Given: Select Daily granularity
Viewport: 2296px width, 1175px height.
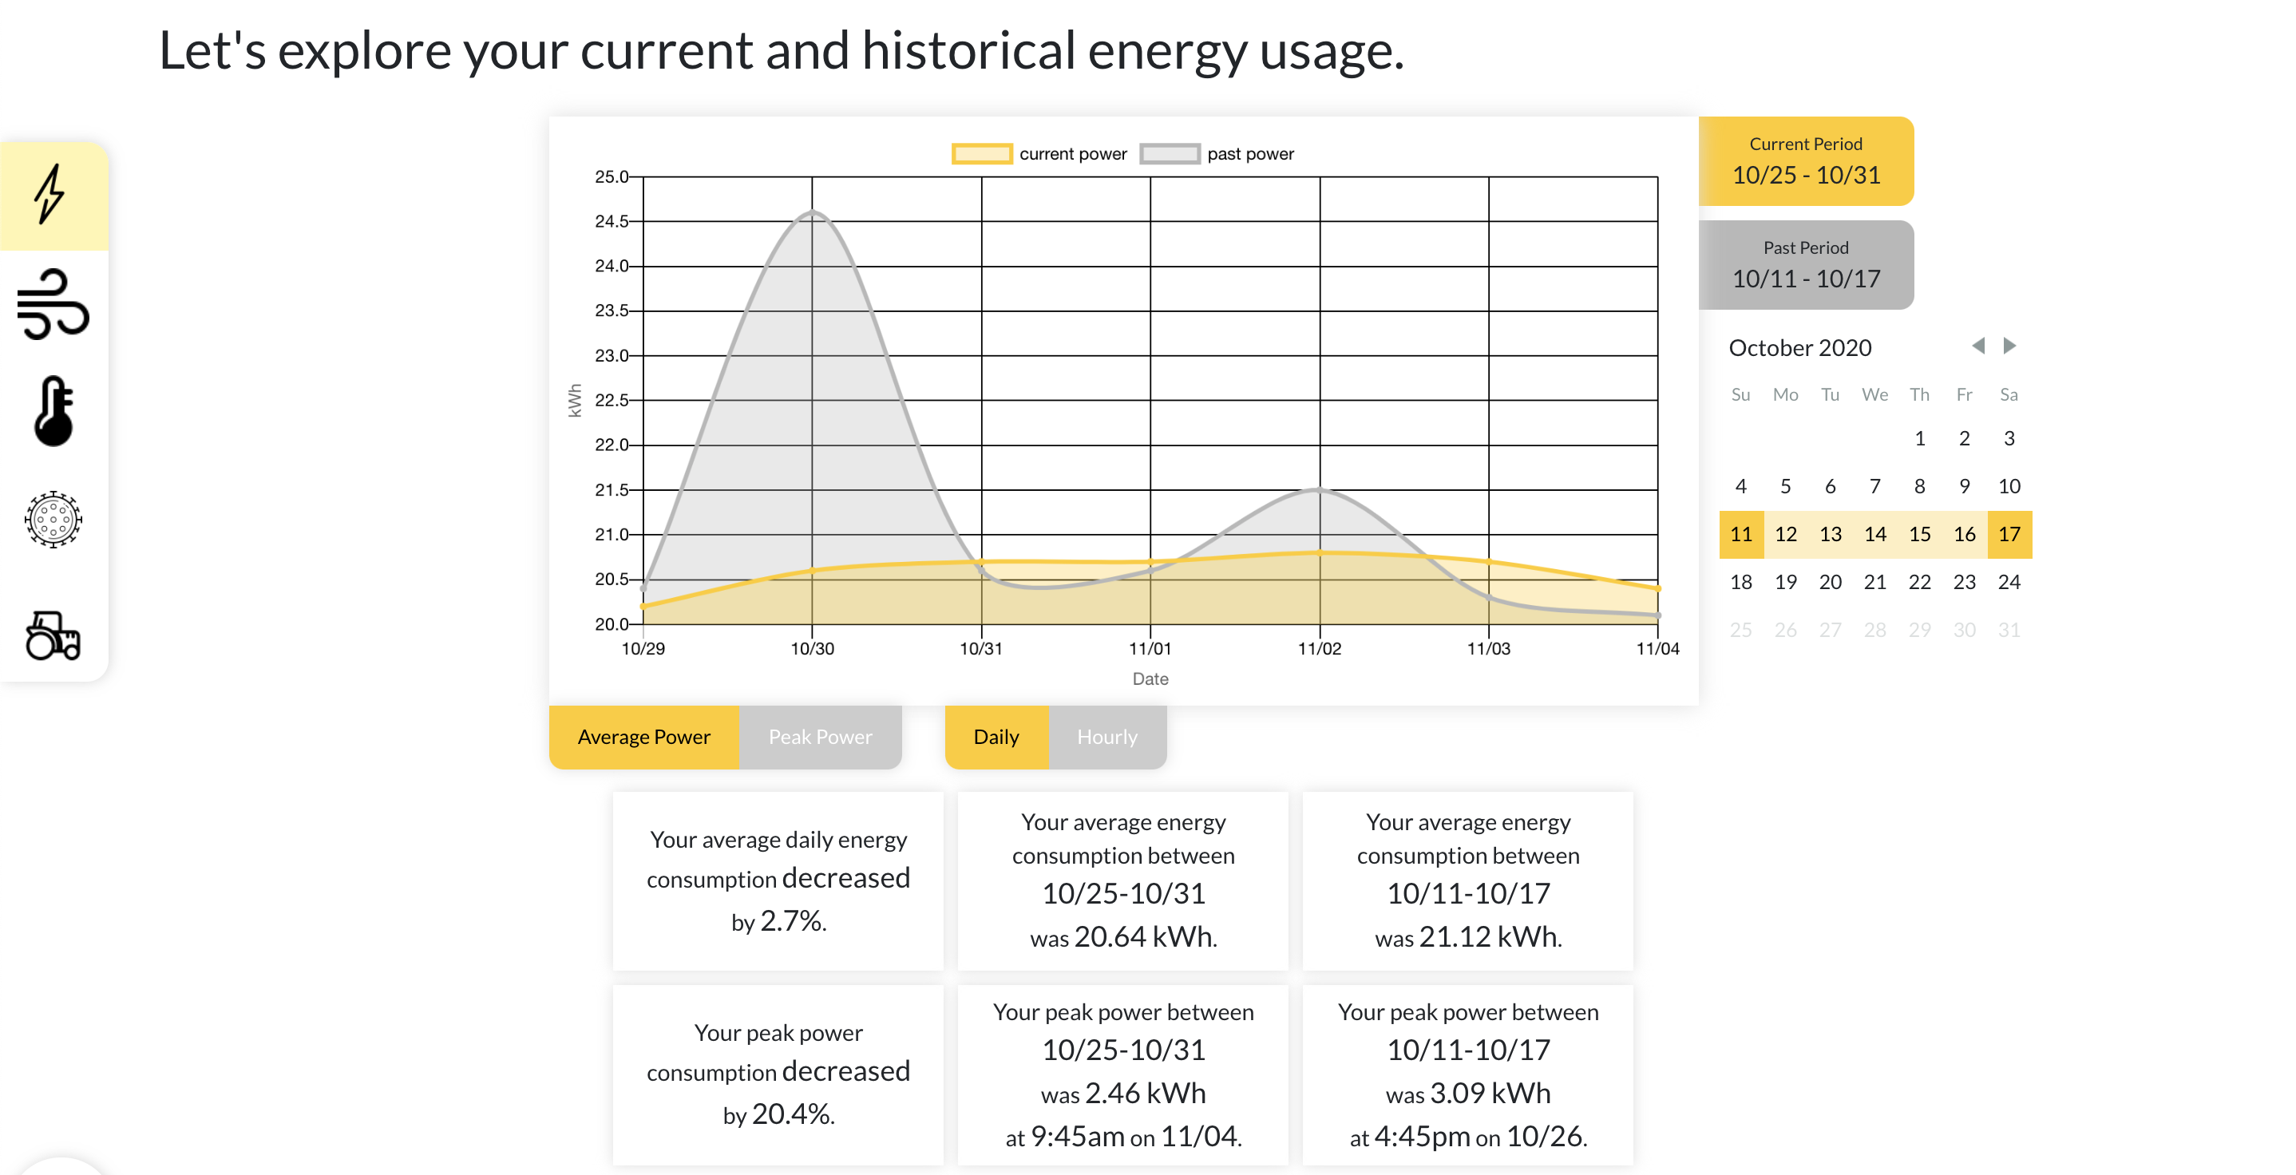Looking at the screenshot, I should [996, 737].
